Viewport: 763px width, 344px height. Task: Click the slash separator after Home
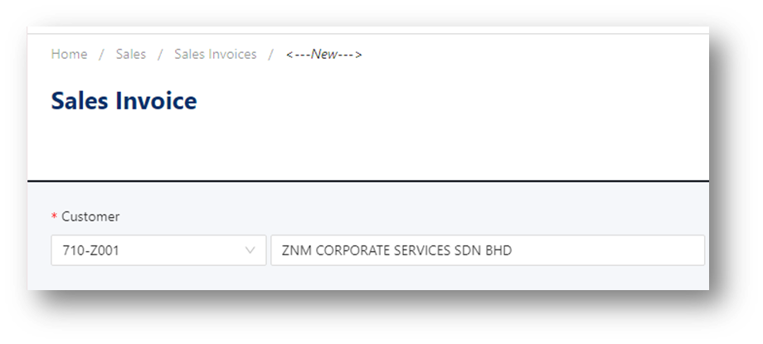102,55
